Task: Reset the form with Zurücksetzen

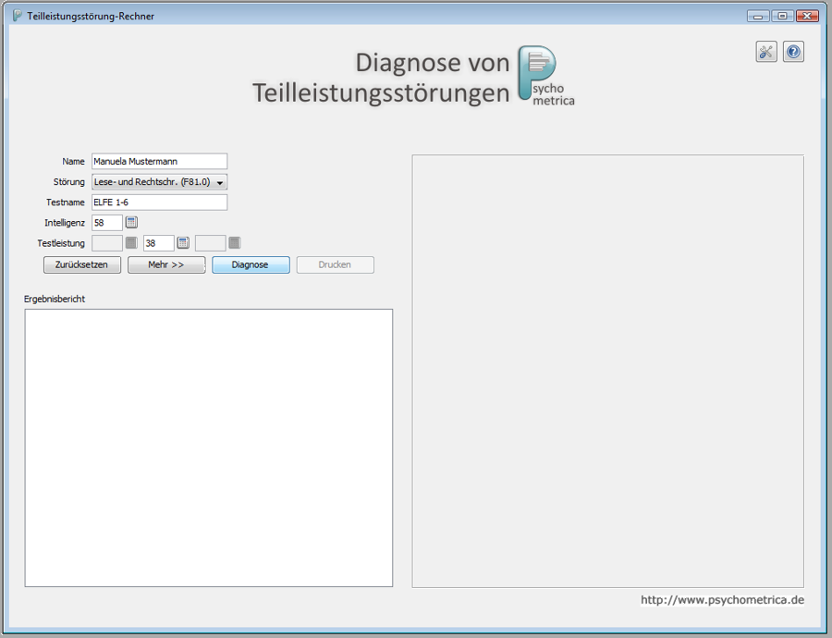Action: [82, 264]
